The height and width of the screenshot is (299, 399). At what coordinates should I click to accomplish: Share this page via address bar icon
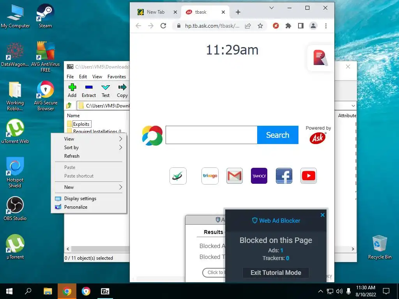tap(248, 26)
